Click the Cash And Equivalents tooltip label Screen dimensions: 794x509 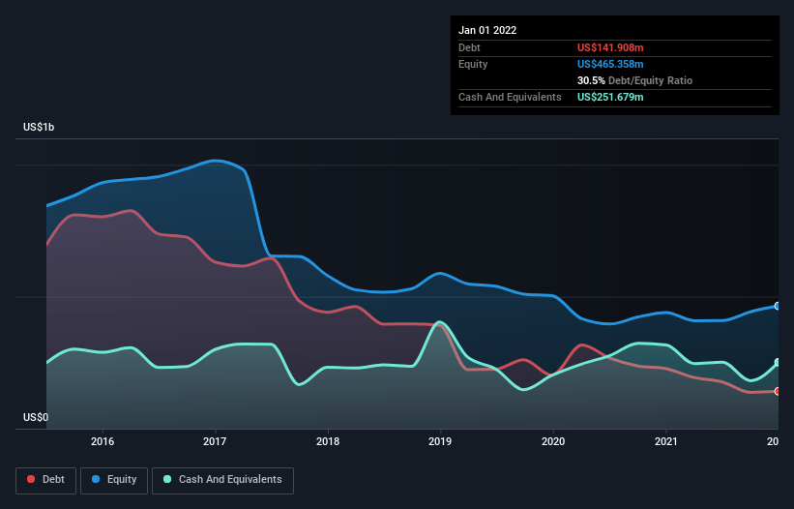coord(510,97)
